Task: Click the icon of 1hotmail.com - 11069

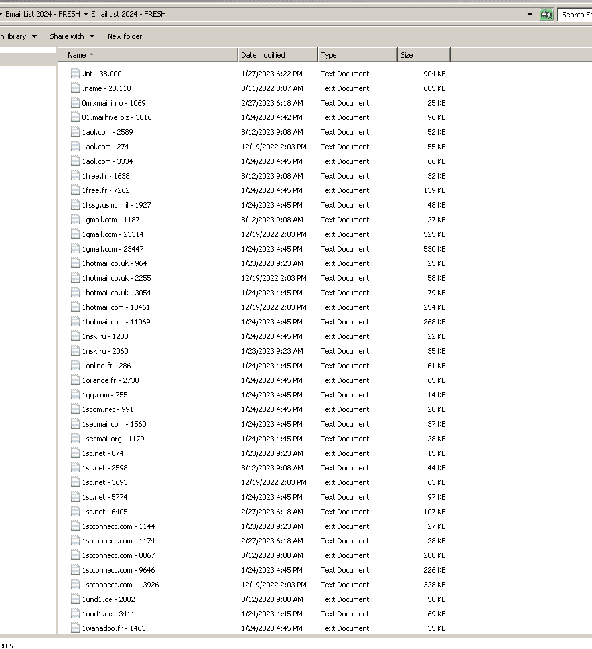Action: (75, 322)
